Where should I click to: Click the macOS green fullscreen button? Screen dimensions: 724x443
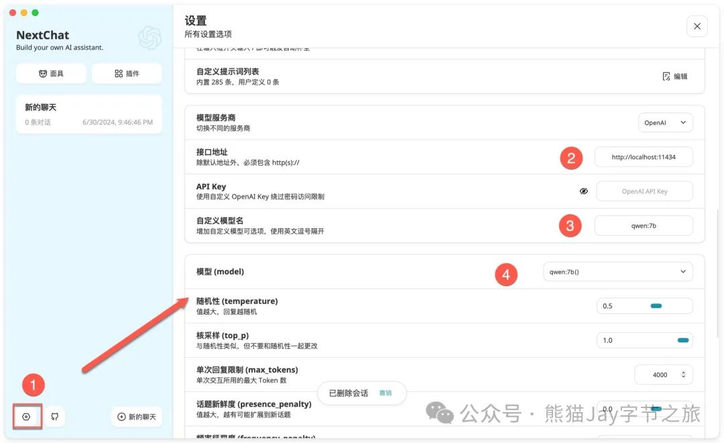tap(35, 13)
